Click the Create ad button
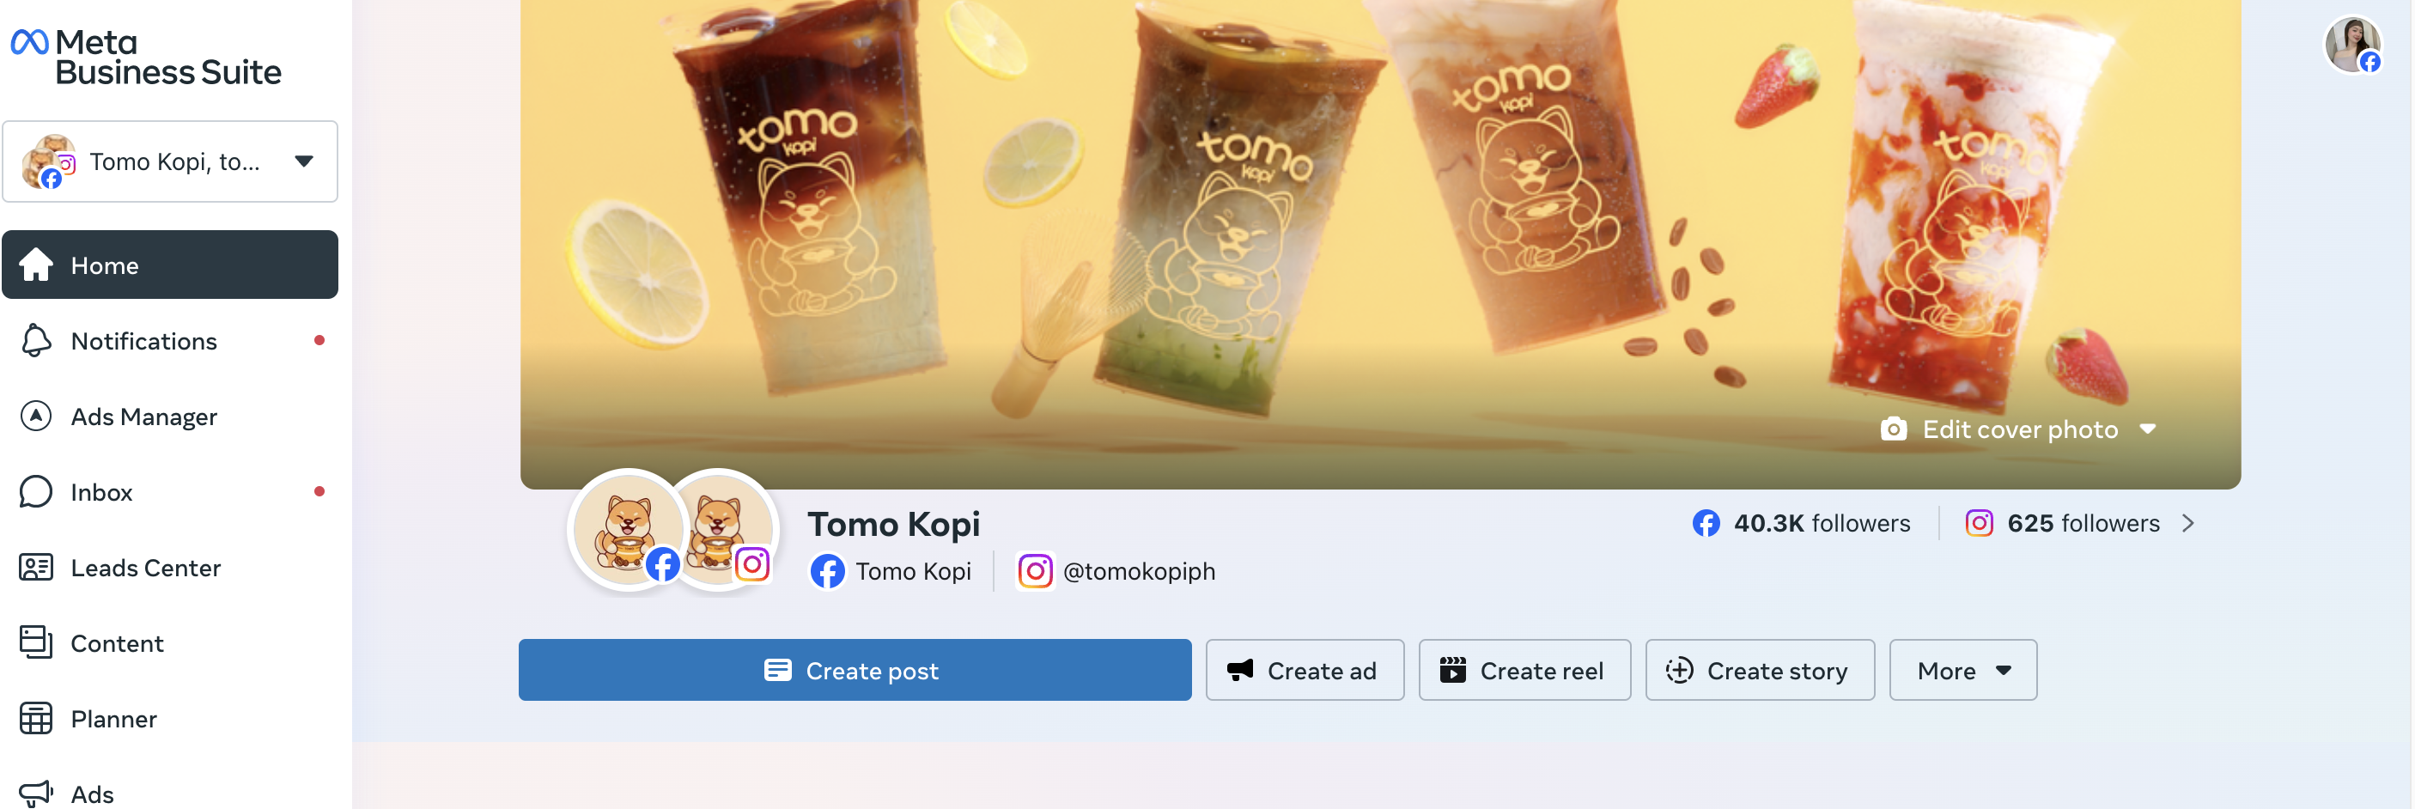Screen dimensions: 2415x809 1304,670
